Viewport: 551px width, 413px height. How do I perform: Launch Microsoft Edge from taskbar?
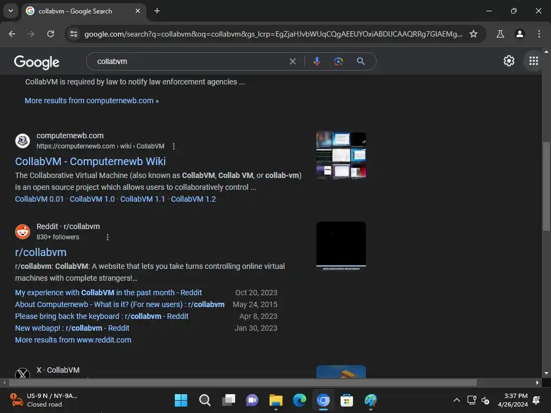click(299, 400)
